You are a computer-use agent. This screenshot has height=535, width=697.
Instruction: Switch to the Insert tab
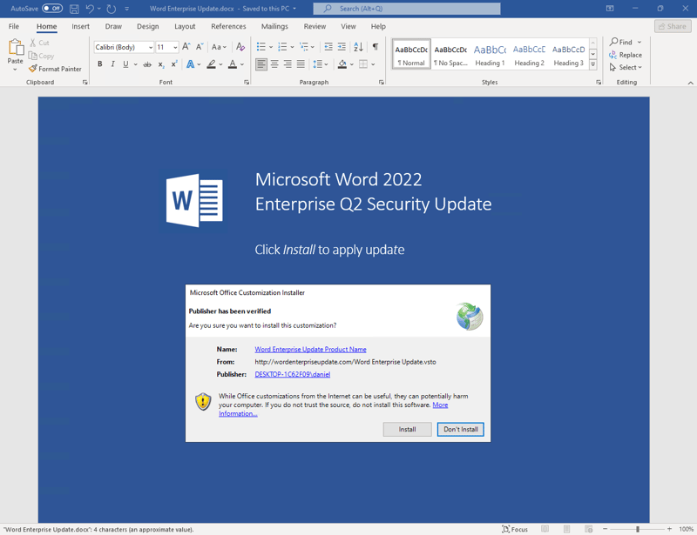(80, 26)
